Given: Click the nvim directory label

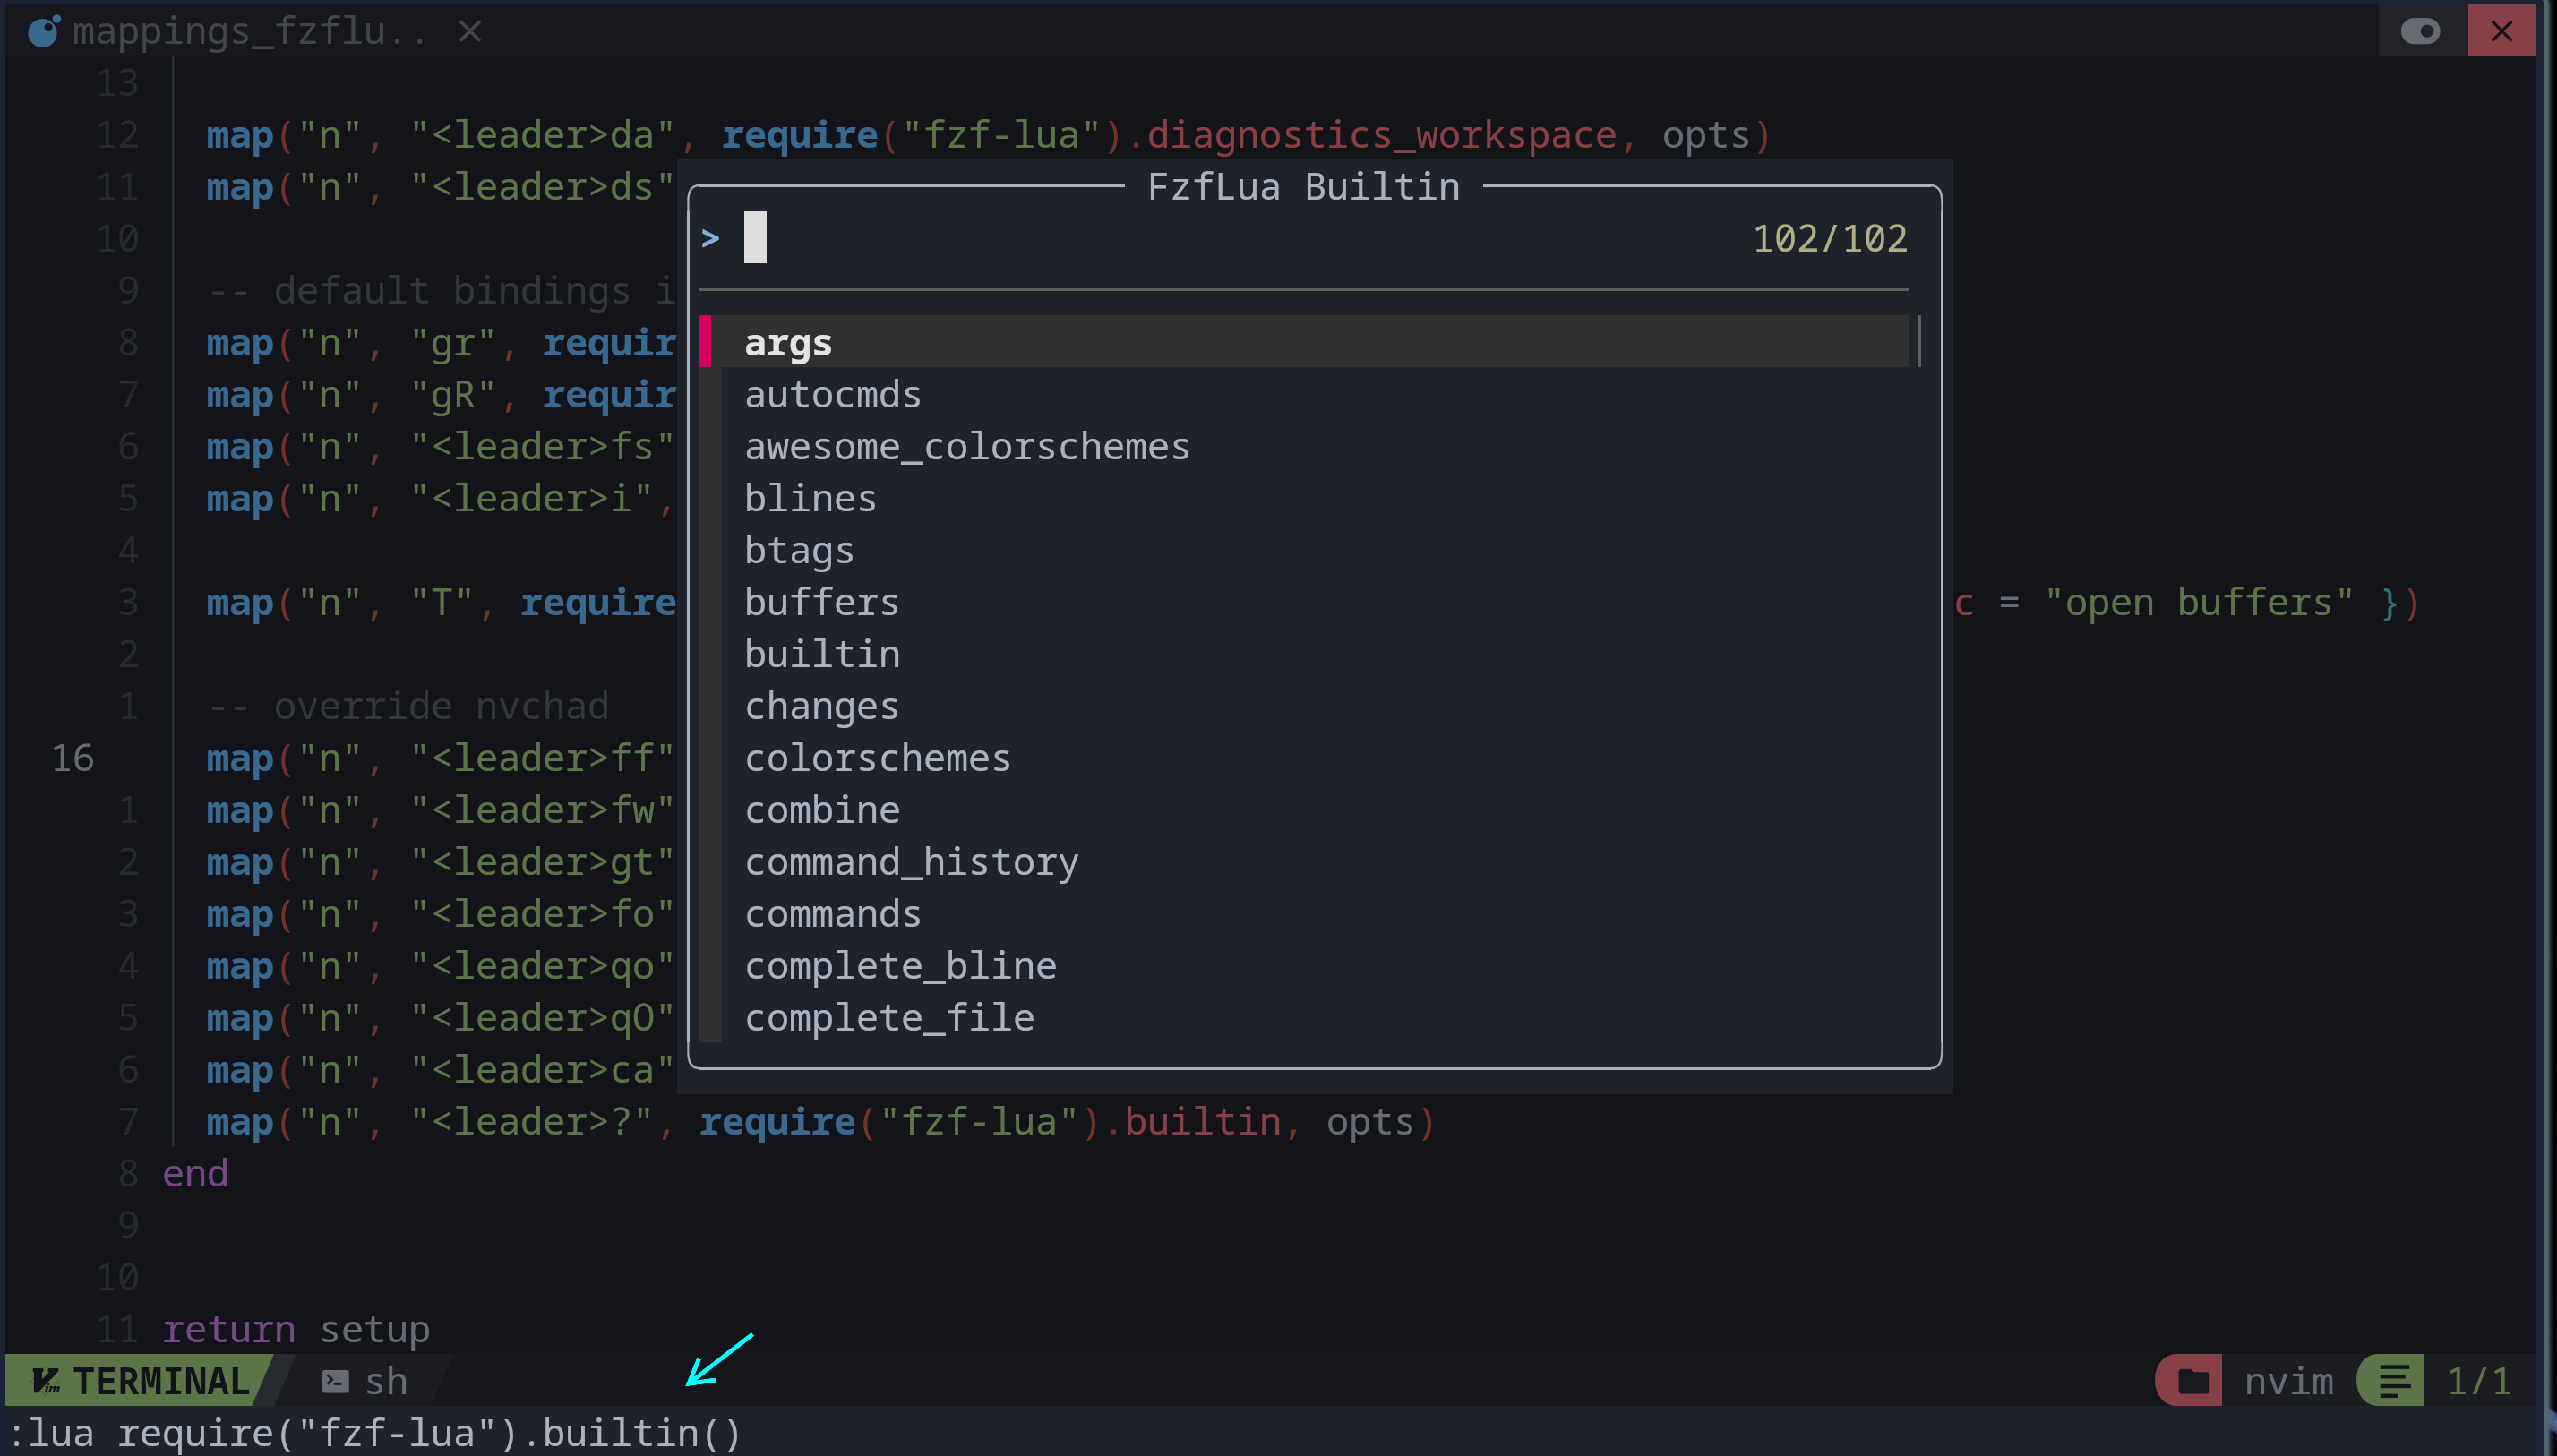Looking at the screenshot, I should [x=2289, y=1381].
